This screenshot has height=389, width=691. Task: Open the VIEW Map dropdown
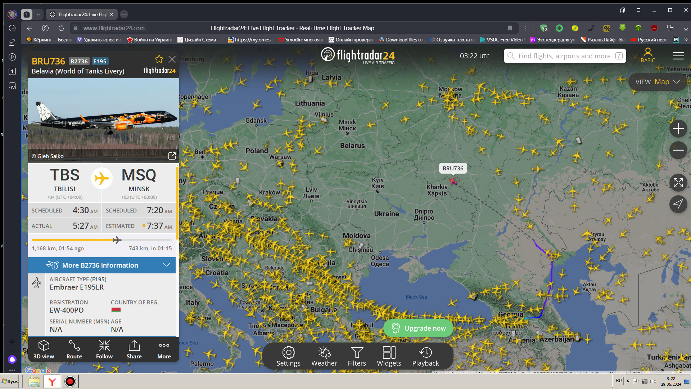[x=657, y=82]
